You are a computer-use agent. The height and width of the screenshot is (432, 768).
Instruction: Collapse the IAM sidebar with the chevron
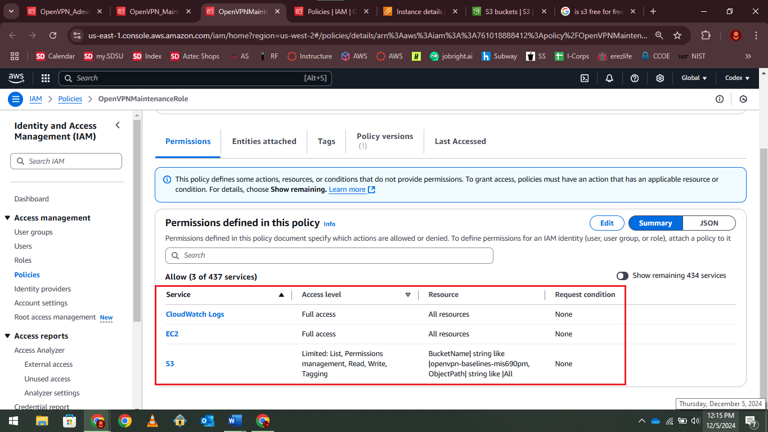(118, 125)
